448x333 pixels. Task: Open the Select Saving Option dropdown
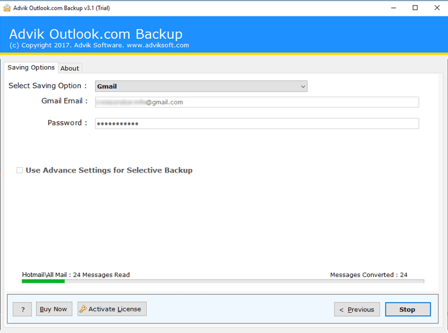(201, 86)
